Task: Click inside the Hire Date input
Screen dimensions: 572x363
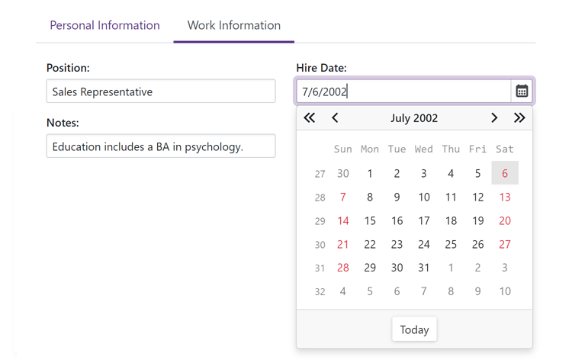Action: (x=403, y=92)
